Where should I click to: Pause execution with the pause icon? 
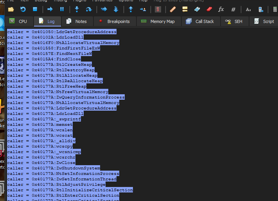[x=62, y=9]
